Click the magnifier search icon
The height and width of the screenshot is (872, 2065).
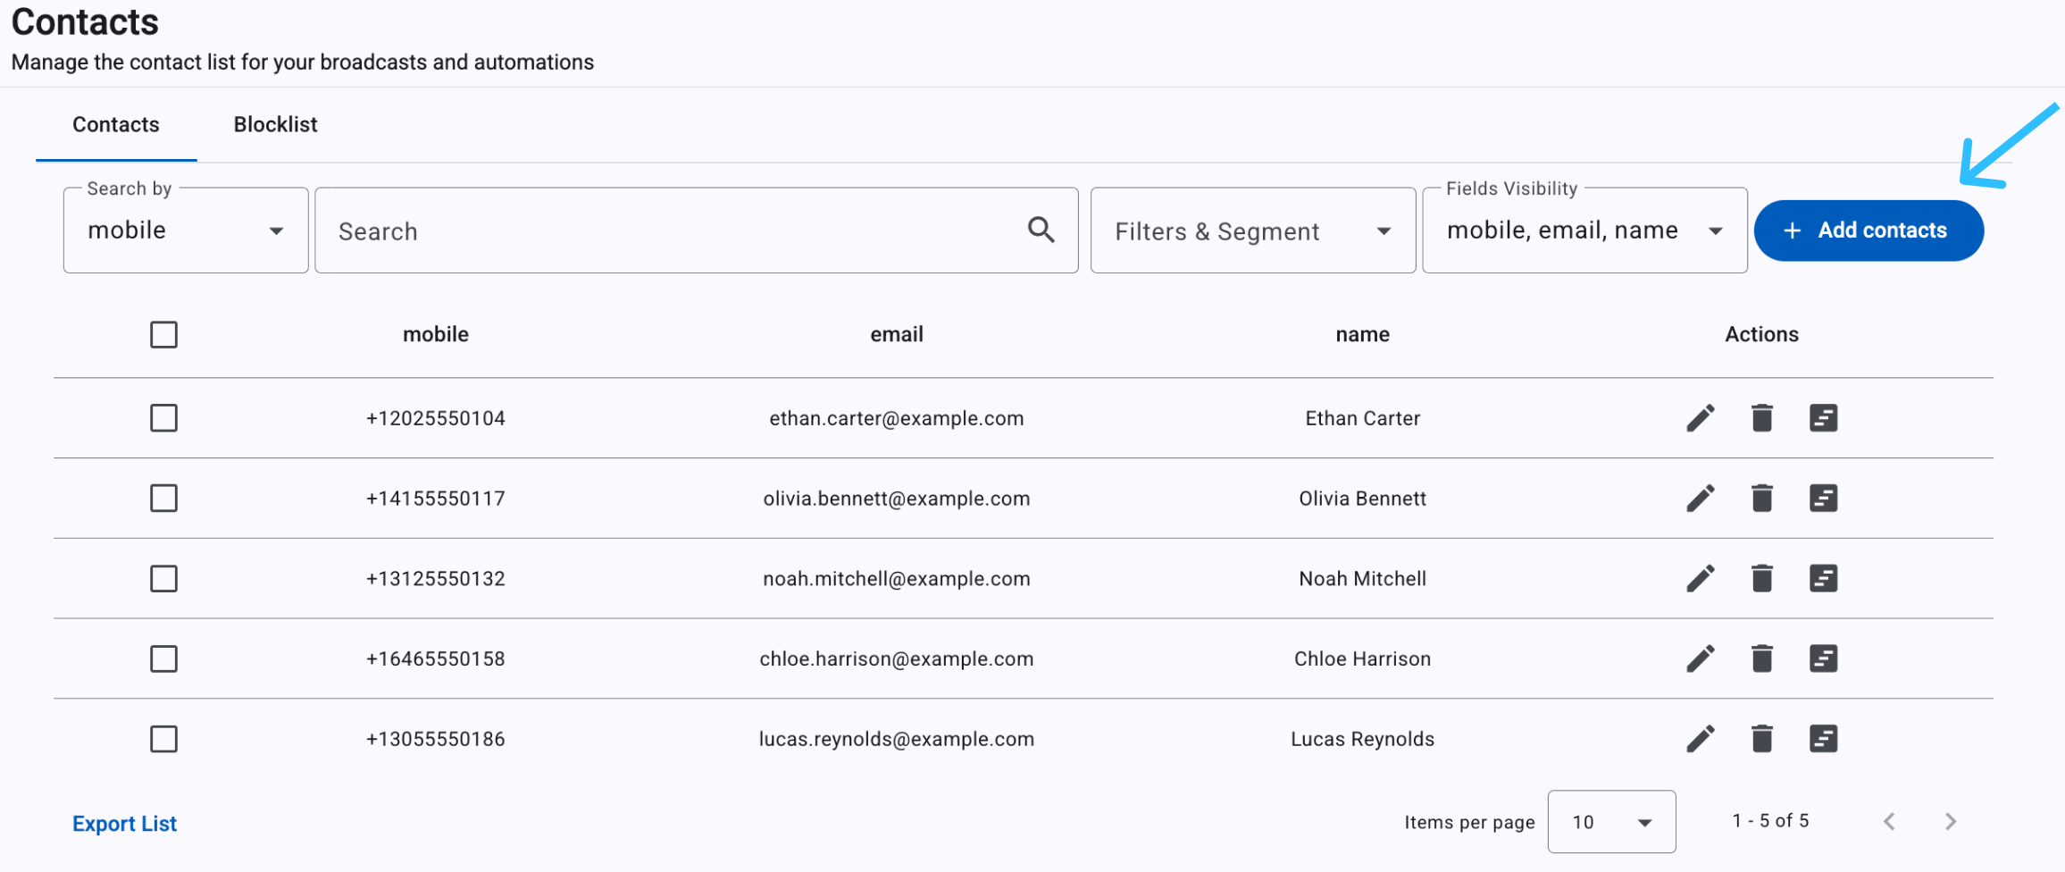(x=1041, y=230)
